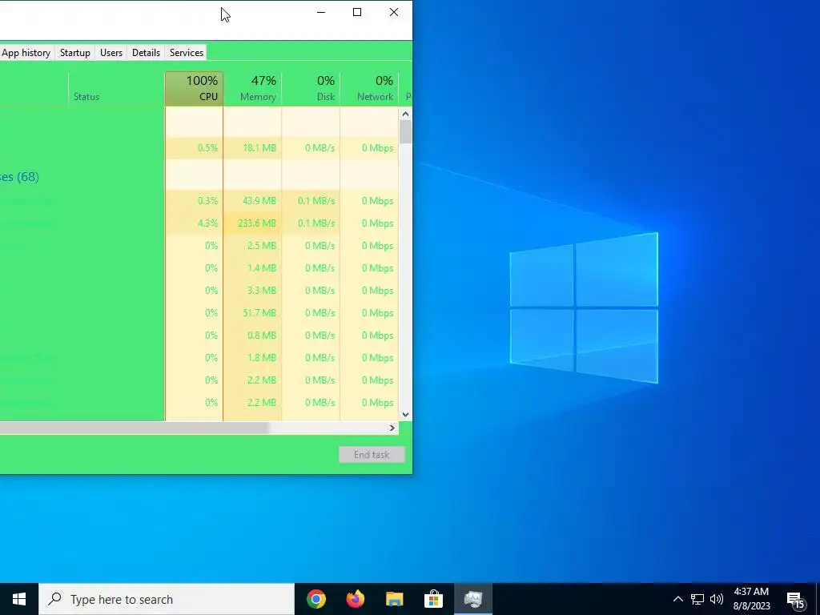Screen dimensions: 820x615
Task: Open the Windows Start menu
Action: pos(19,599)
